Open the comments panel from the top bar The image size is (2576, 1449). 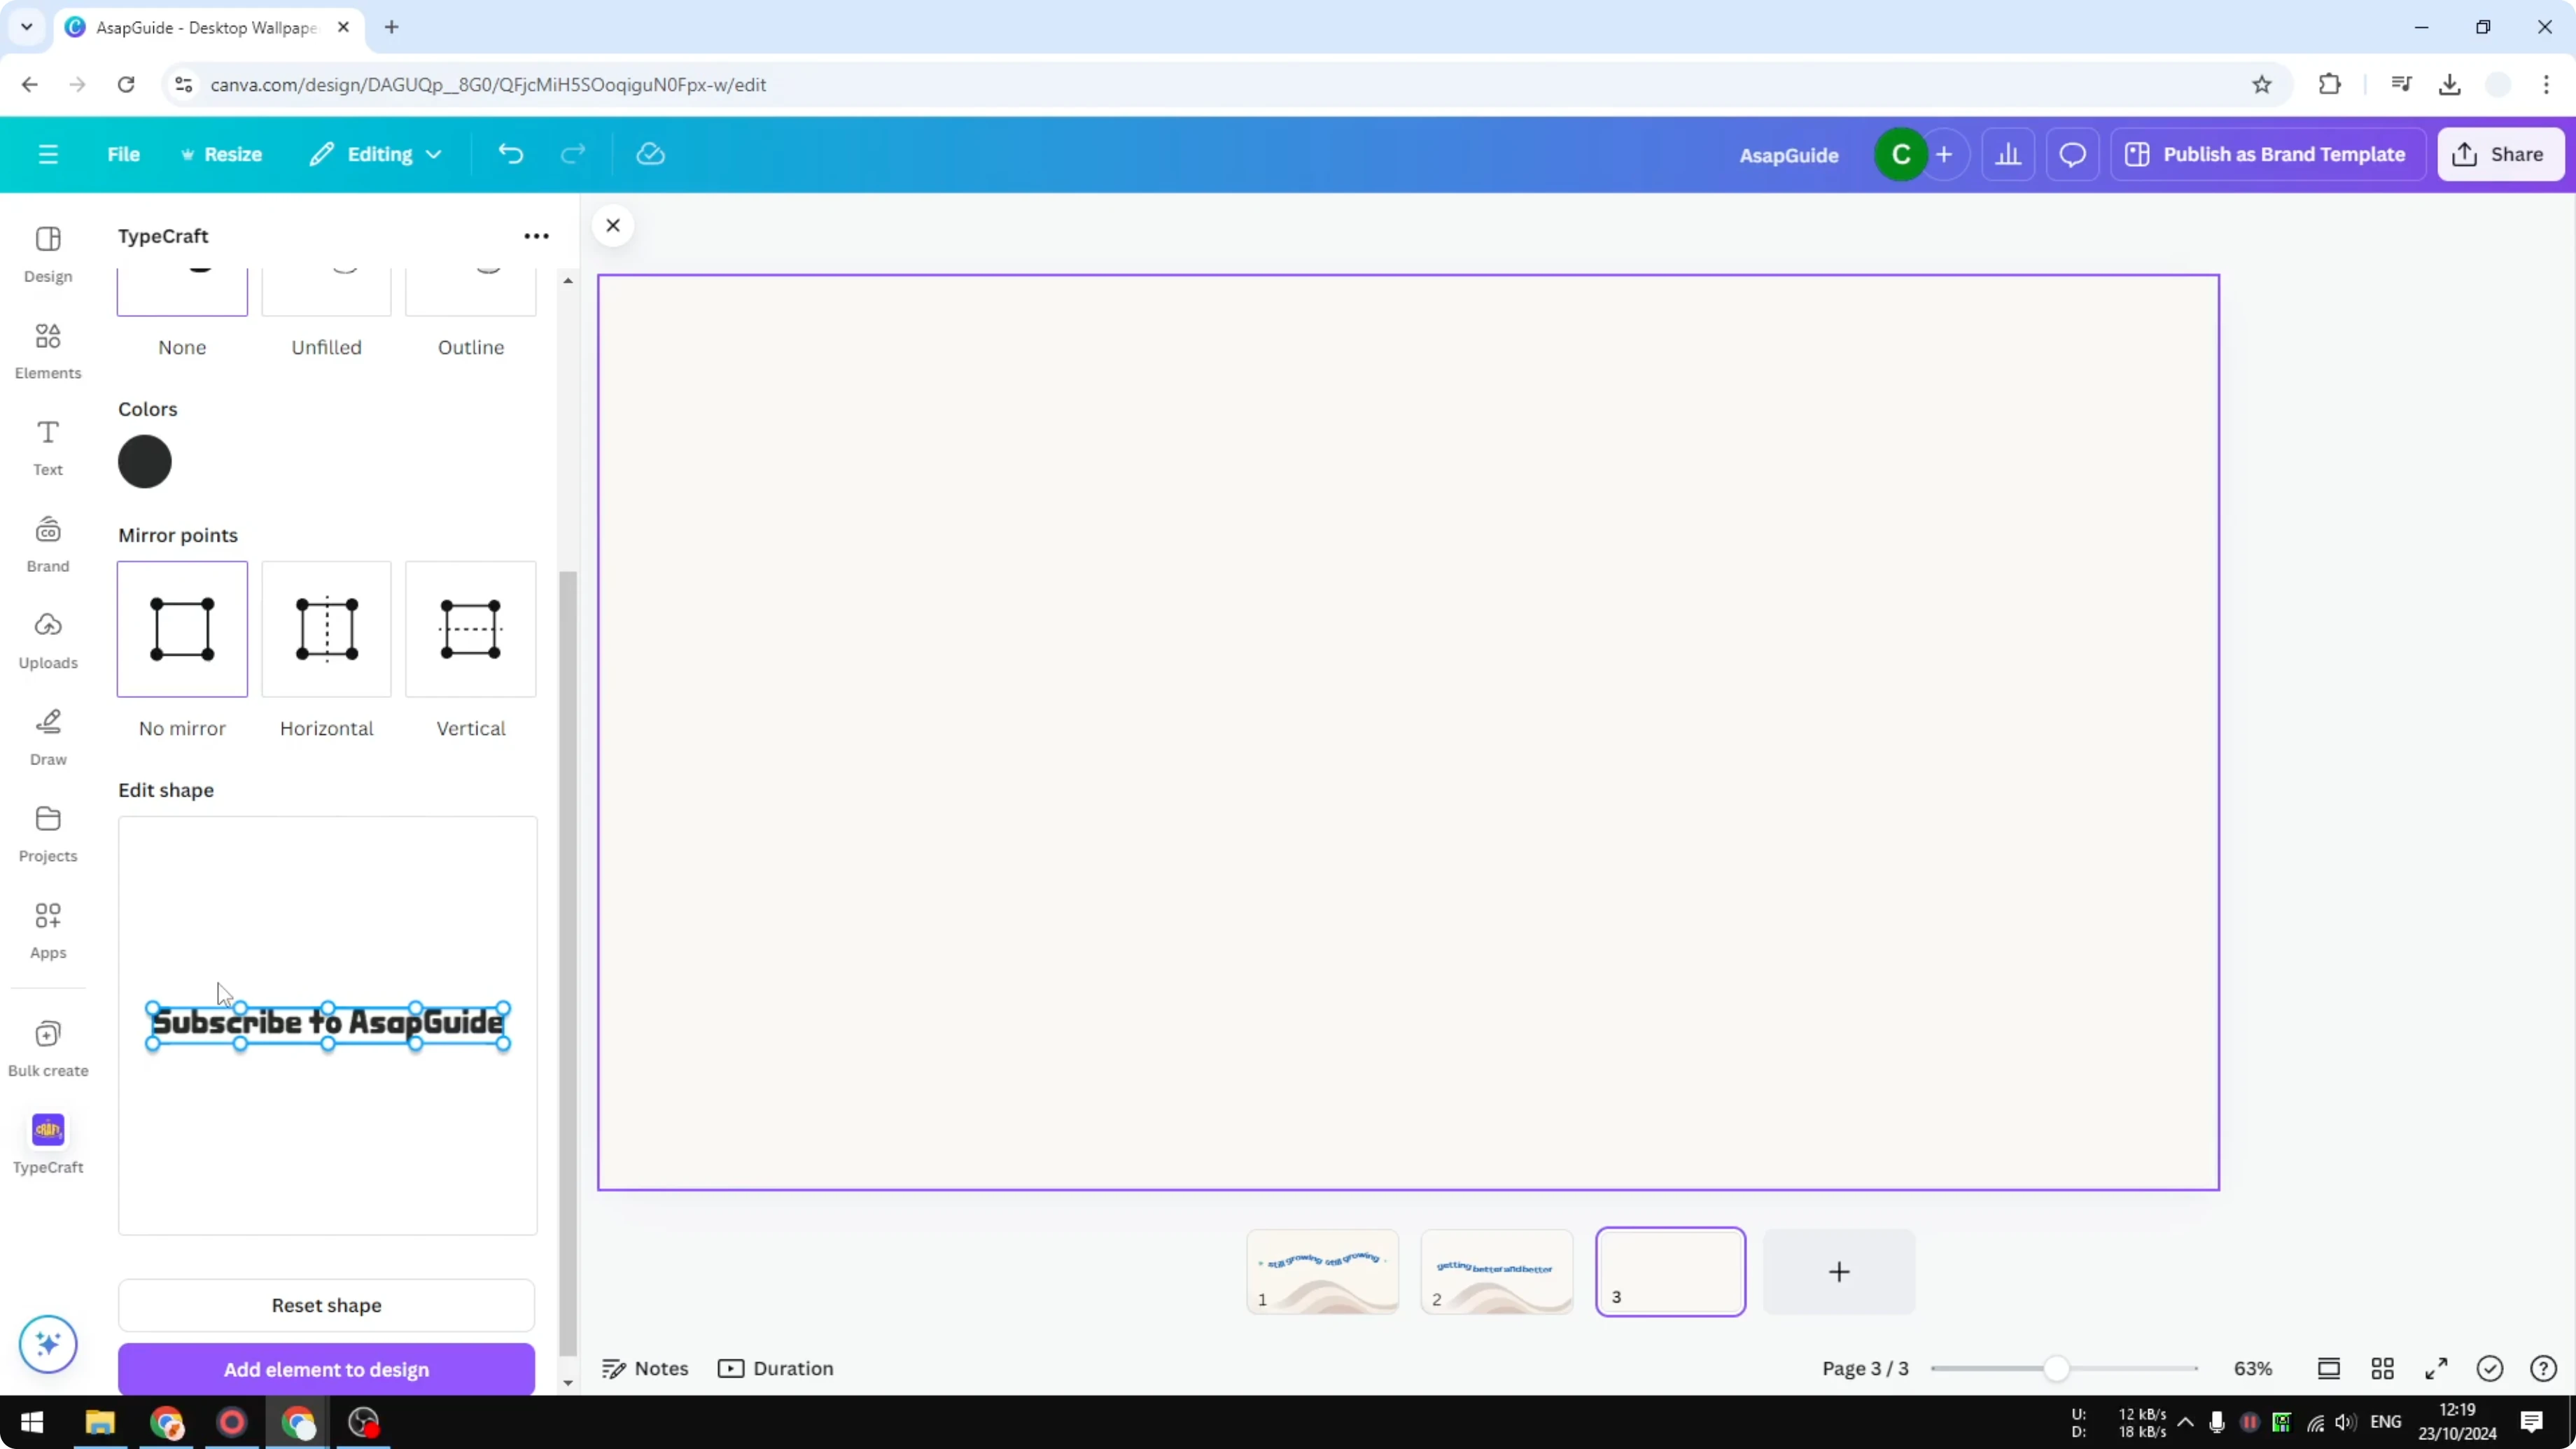(x=2072, y=154)
